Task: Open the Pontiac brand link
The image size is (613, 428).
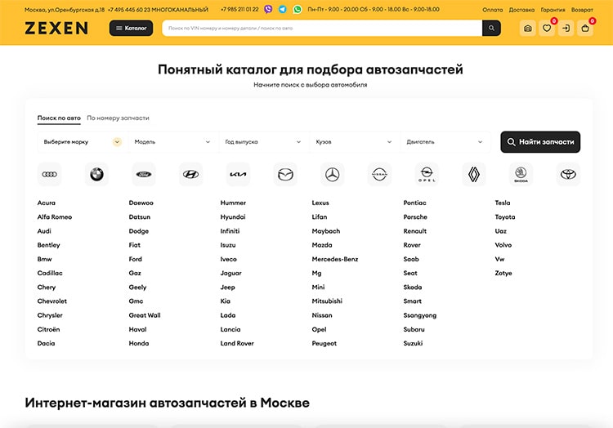Action: click(414, 203)
